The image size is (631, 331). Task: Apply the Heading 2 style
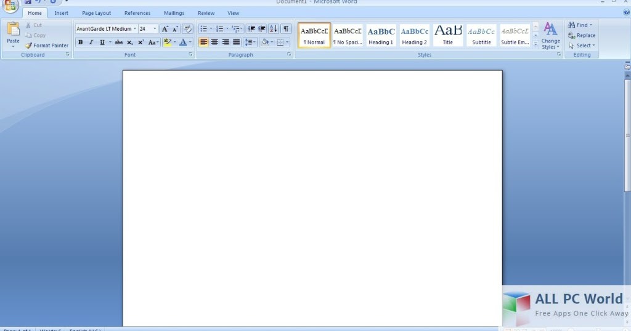[415, 35]
